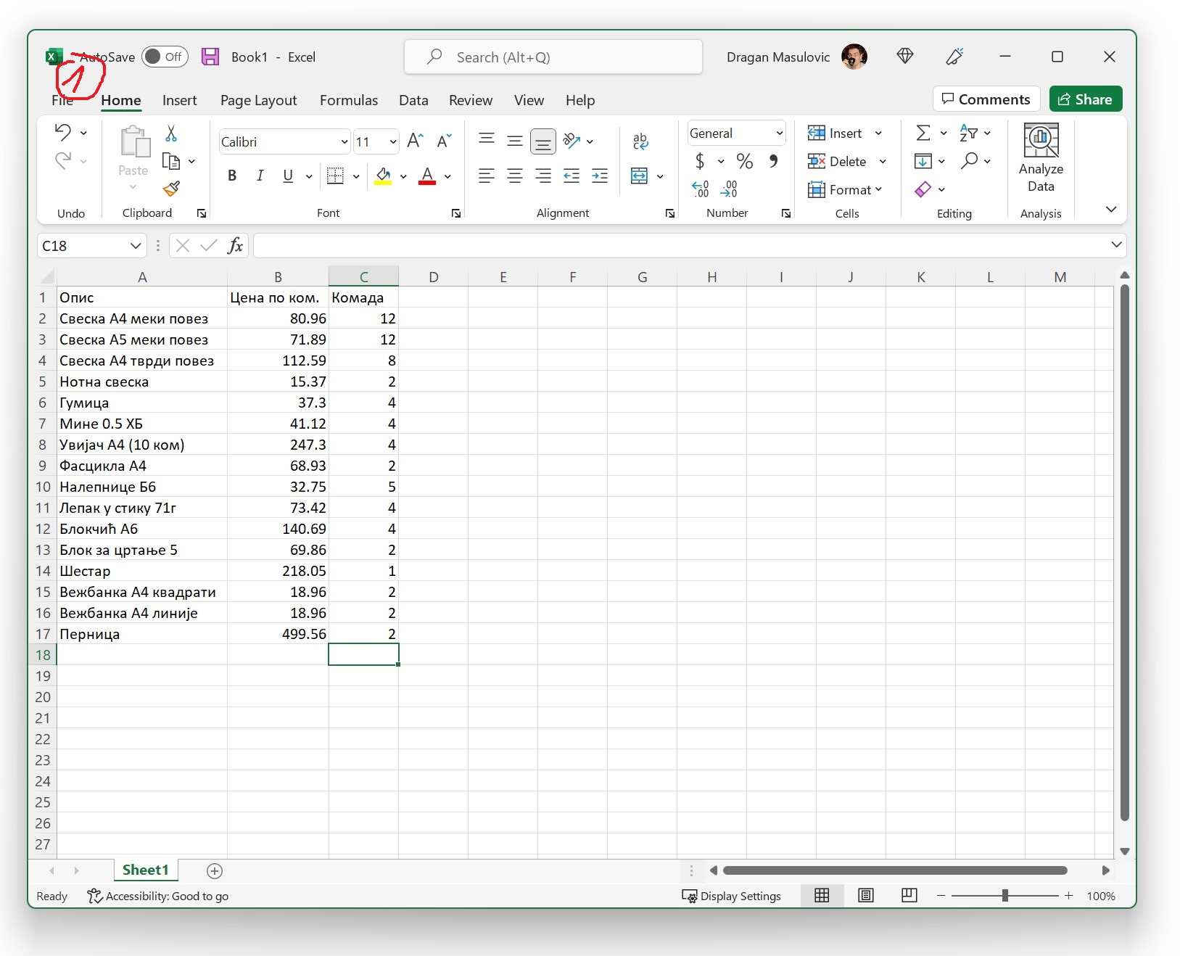Click the Undo arrow icon
This screenshot has width=1180, height=956.
[x=63, y=132]
